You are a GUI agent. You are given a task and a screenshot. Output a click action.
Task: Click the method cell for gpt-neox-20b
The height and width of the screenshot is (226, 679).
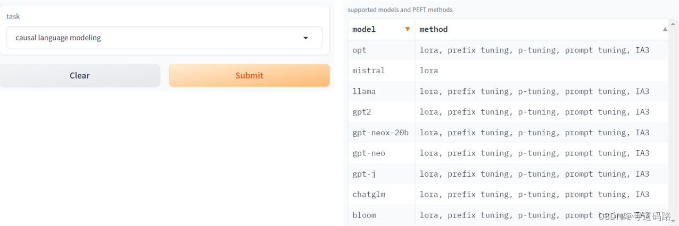coord(542,133)
